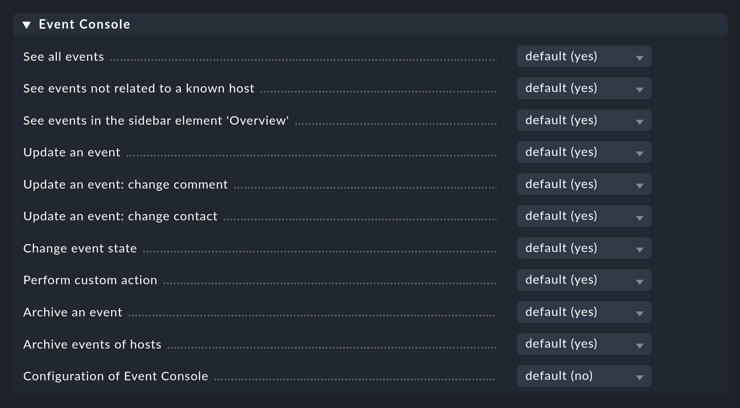740x408 pixels.
Task: Open the 'change contact' permission dropdown
Action: (x=583, y=216)
